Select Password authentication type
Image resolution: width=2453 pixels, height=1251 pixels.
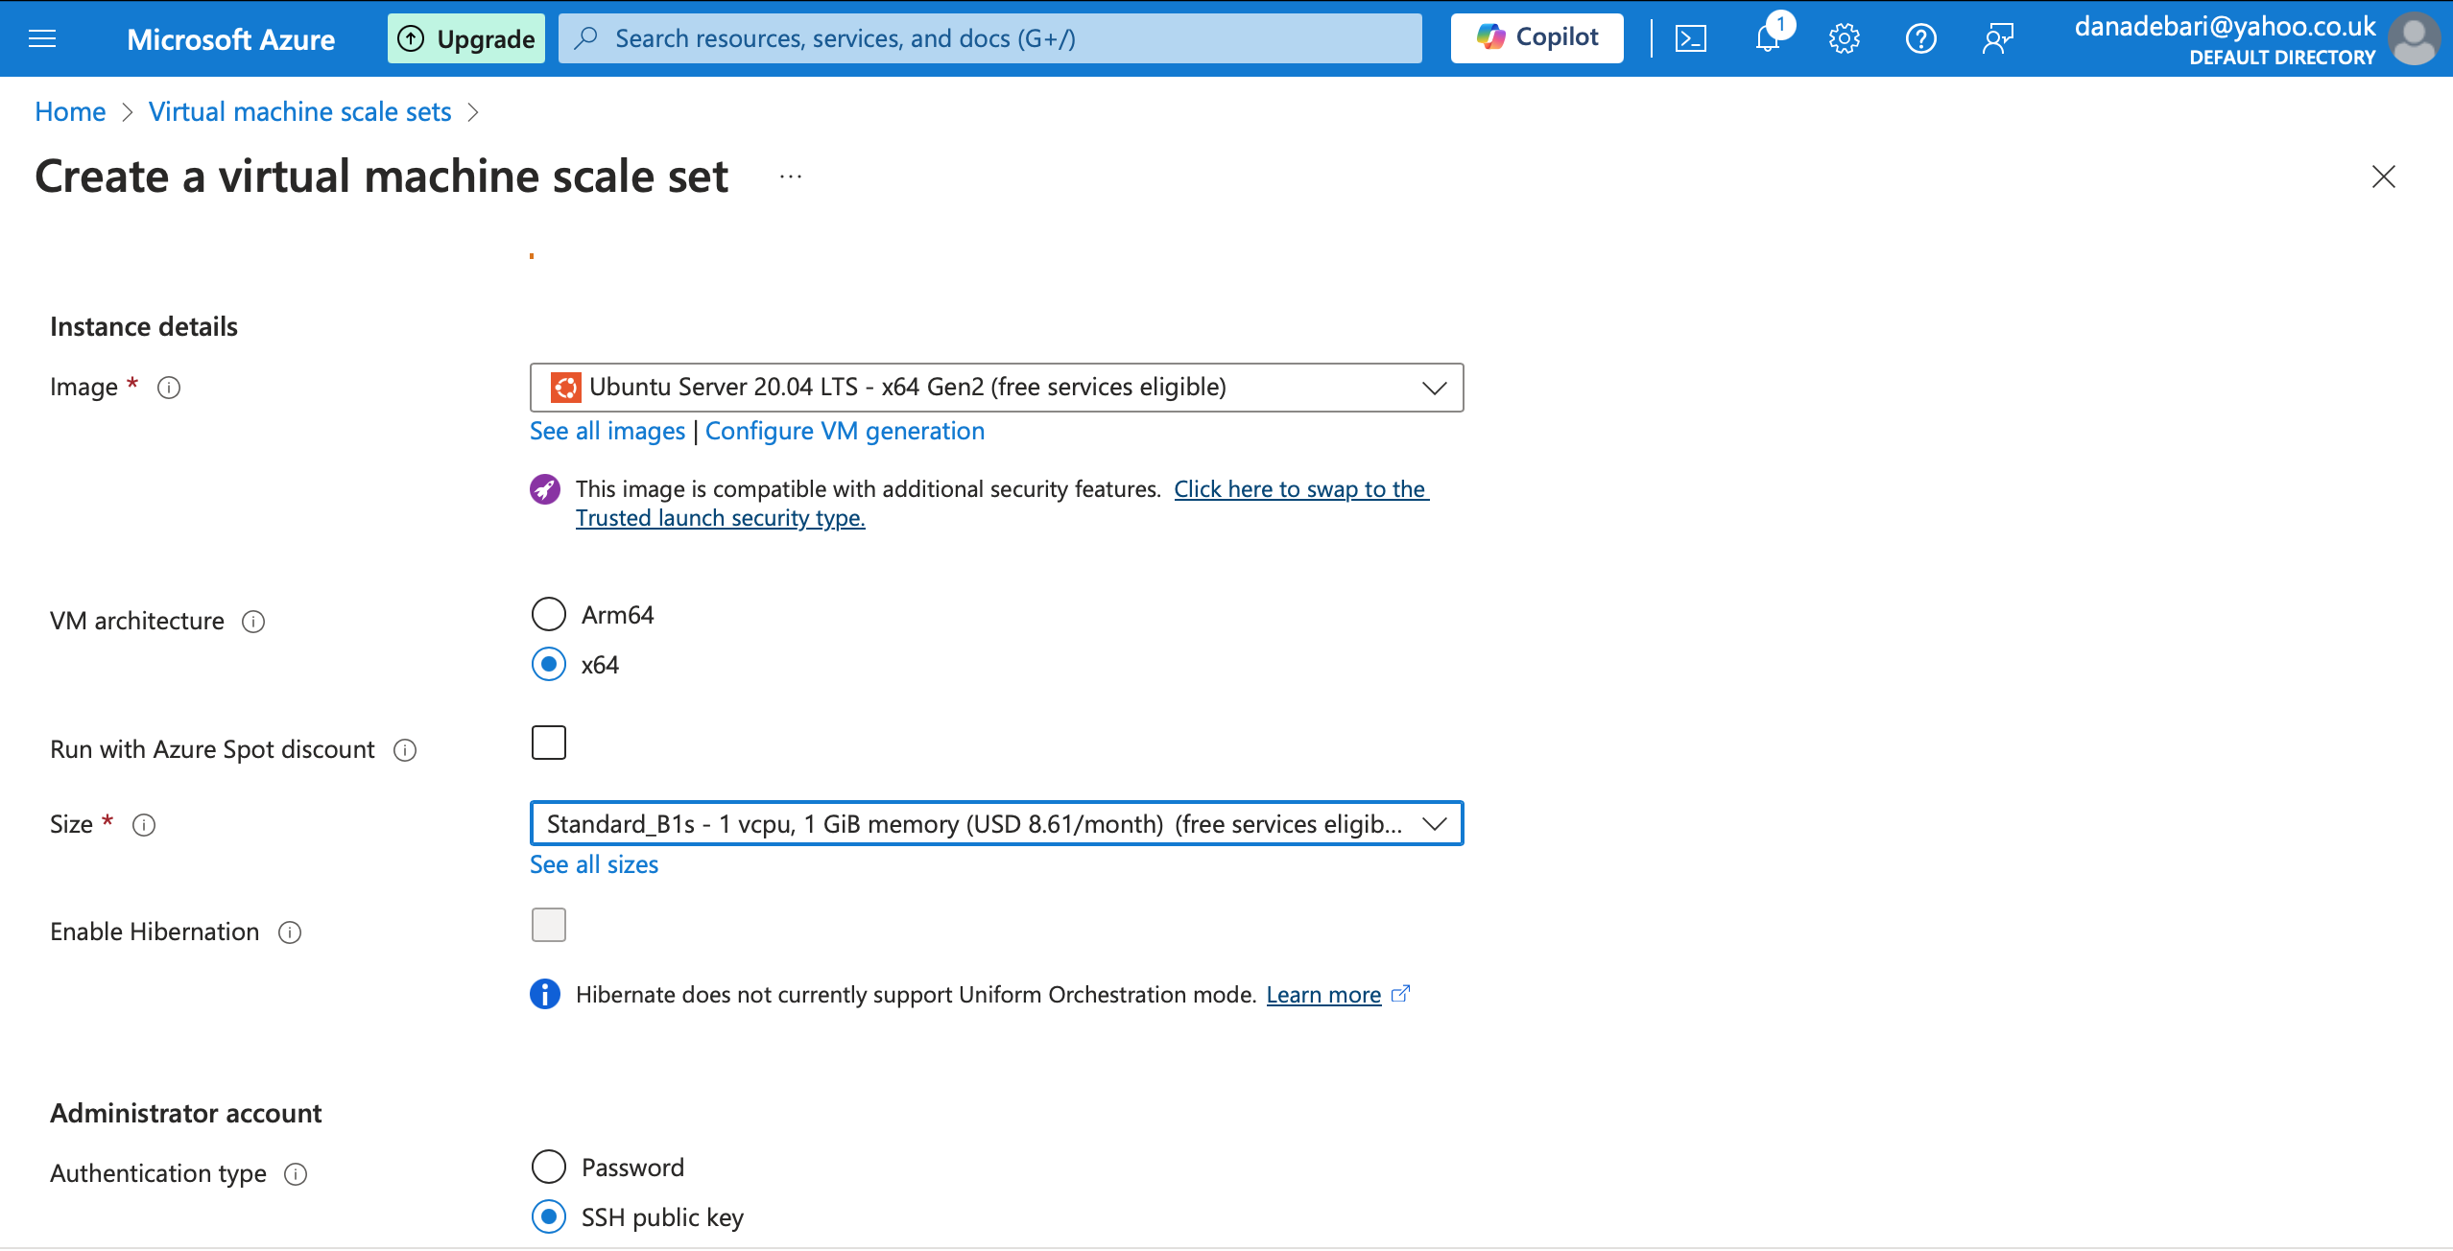(x=549, y=1167)
